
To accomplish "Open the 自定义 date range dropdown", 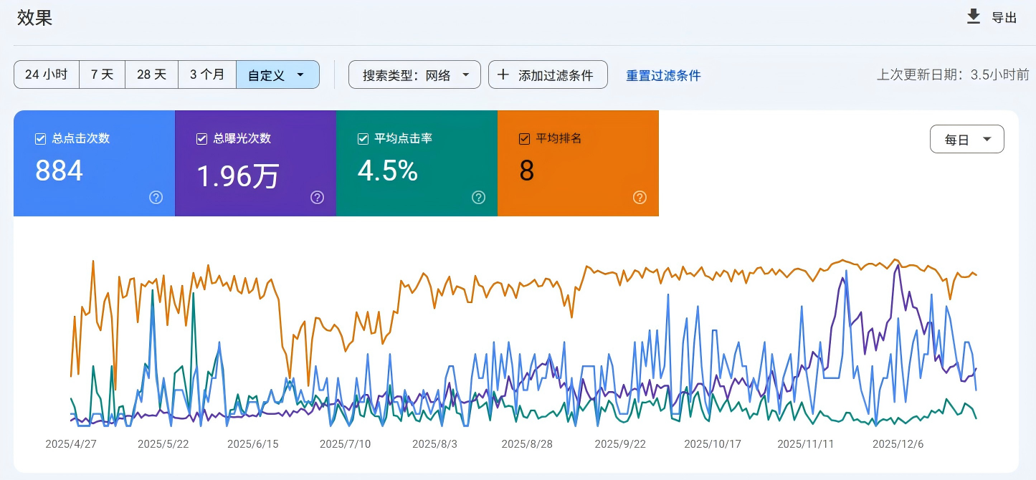I will [x=277, y=75].
